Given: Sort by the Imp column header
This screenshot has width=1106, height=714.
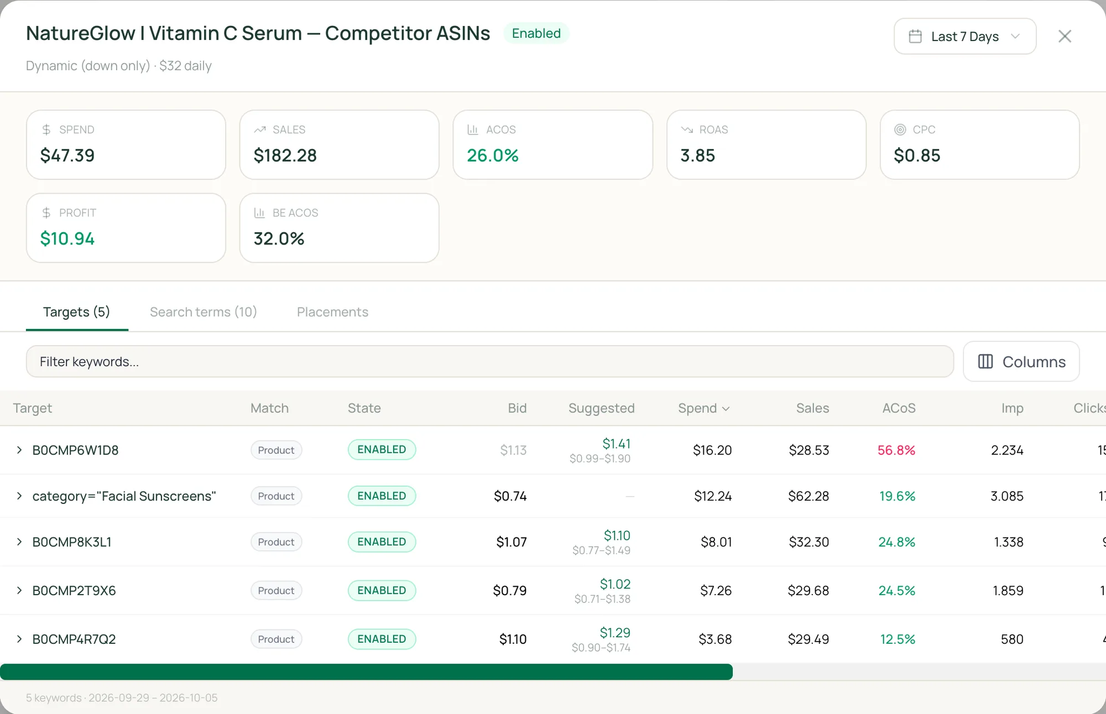Looking at the screenshot, I should [x=1012, y=408].
